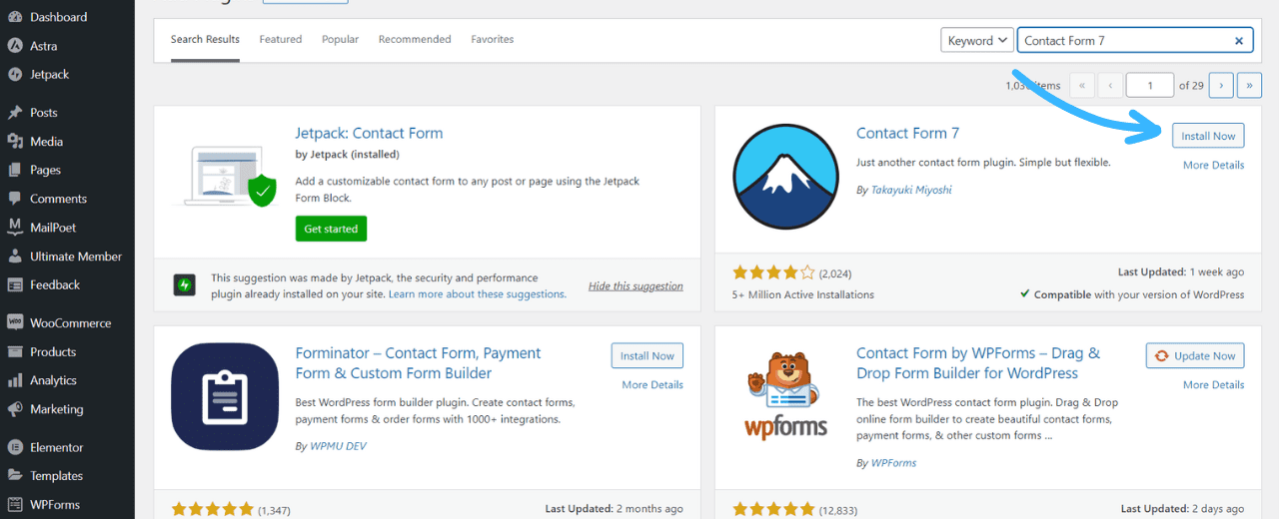Click the Ultimate Member person icon
The height and width of the screenshot is (519, 1279).
point(15,257)
